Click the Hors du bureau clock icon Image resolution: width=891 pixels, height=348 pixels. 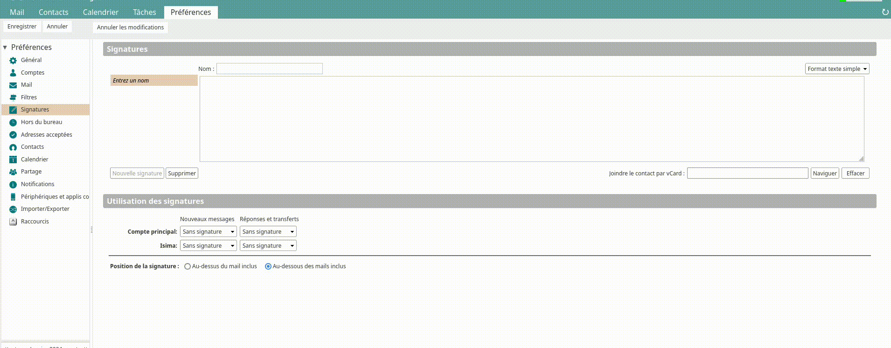coord(13,122)
